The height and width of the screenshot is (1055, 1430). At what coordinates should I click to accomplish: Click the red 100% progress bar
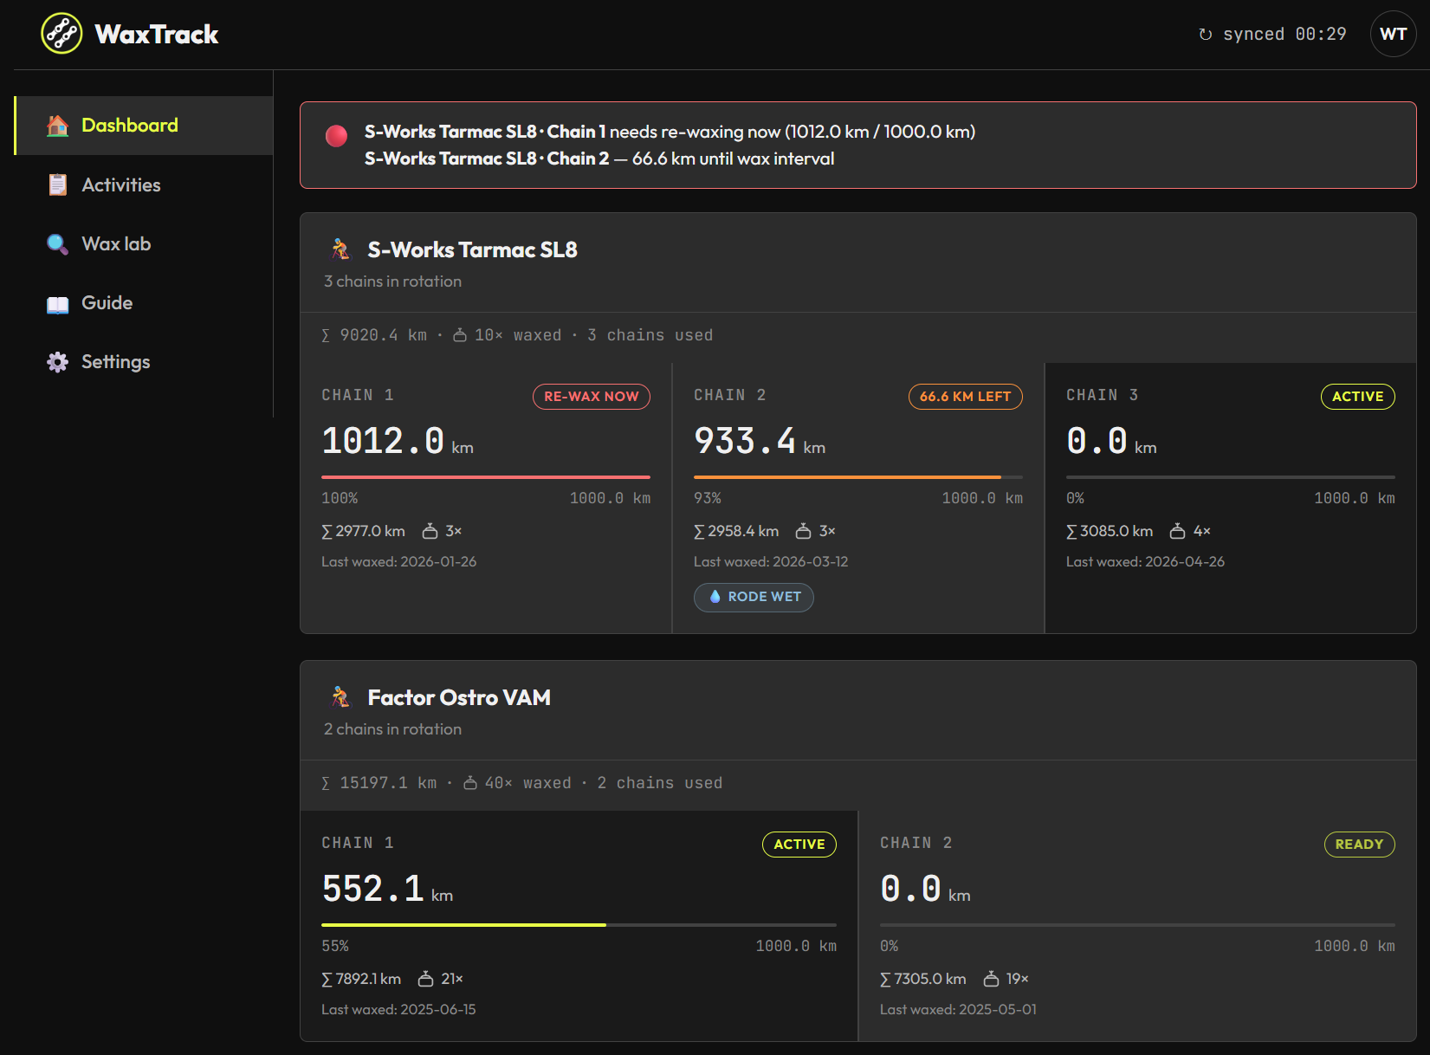(486, 477)
